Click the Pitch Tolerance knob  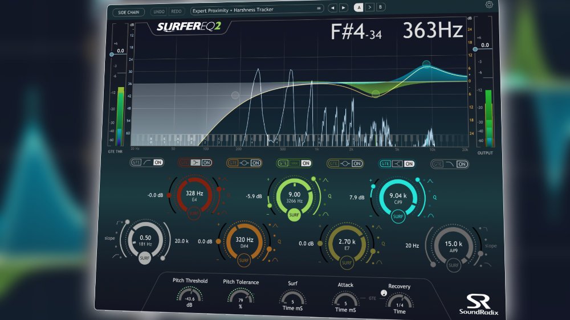pos(241,297)
